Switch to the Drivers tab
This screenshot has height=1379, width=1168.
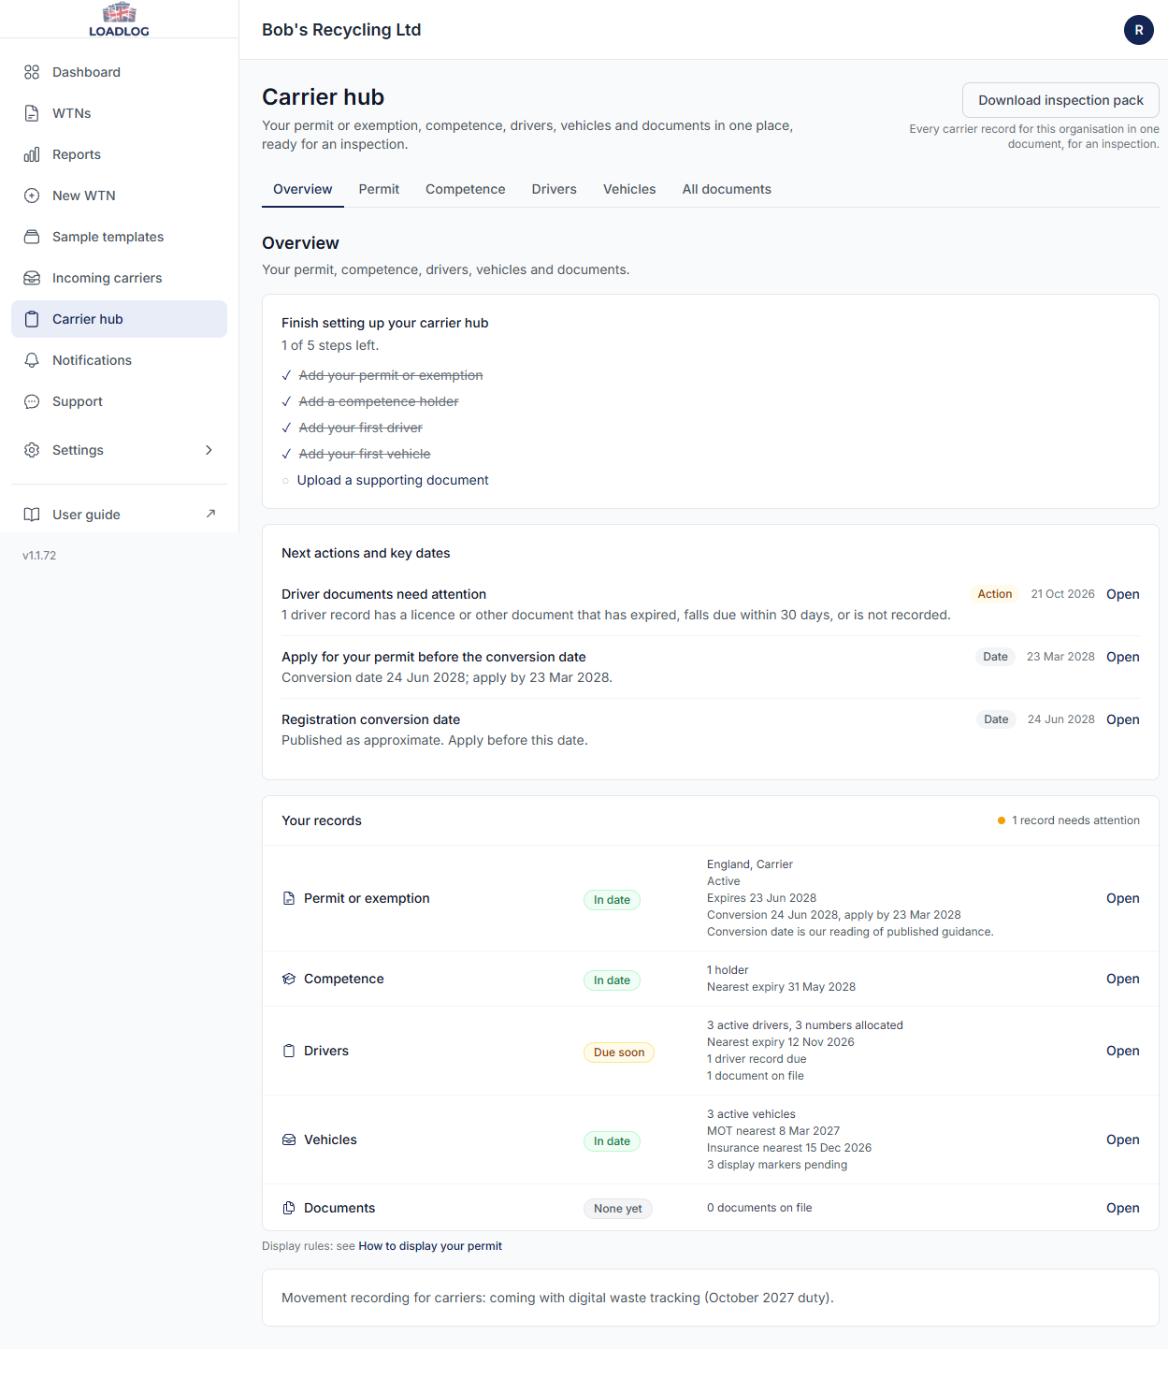[555, 189]
